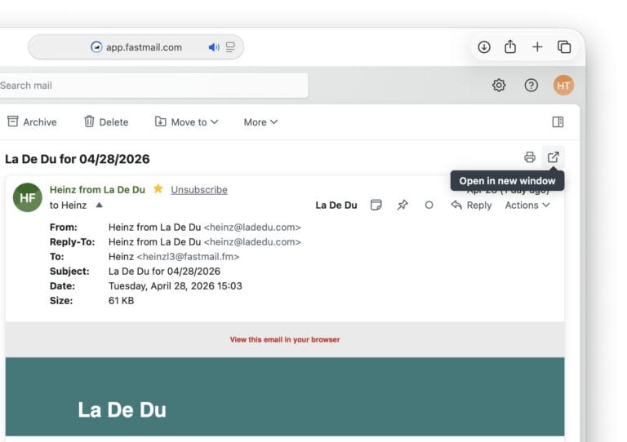Click the date Tuesday, April 28, 2026 15:03
The image size is (627, 442).
176,286
